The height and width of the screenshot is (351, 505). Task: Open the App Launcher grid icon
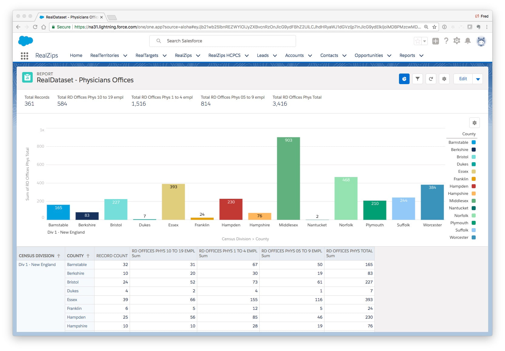click(24, 56)
